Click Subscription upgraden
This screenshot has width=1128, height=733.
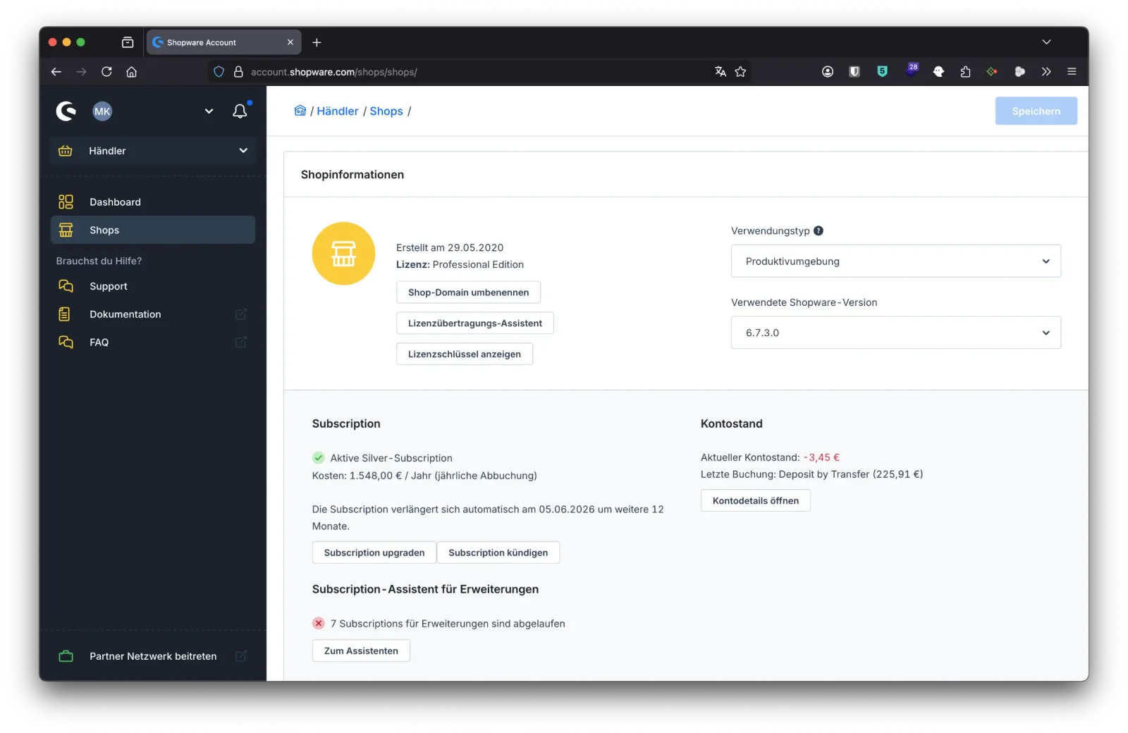coord(374,553)
